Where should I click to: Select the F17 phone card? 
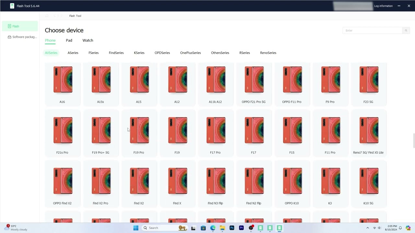pyautogui.click(x=254, y=133)
